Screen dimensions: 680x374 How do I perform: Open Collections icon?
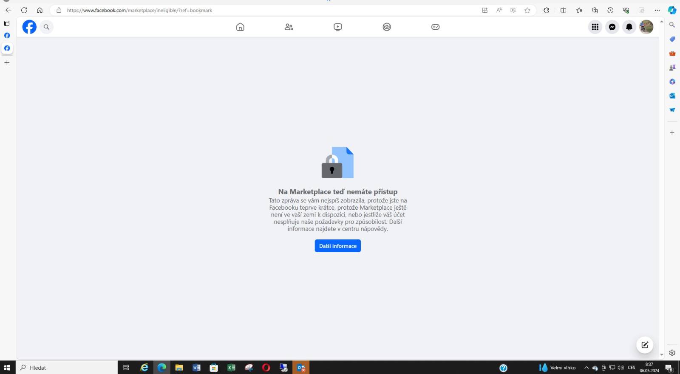point(595,10)
